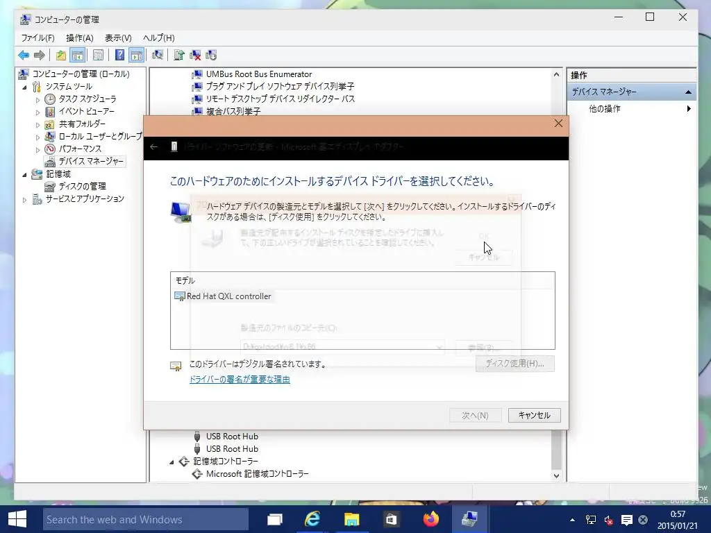Open the Action Center notifications icon
The width and height of the screenshot is (711, 533).
[627, 520]
